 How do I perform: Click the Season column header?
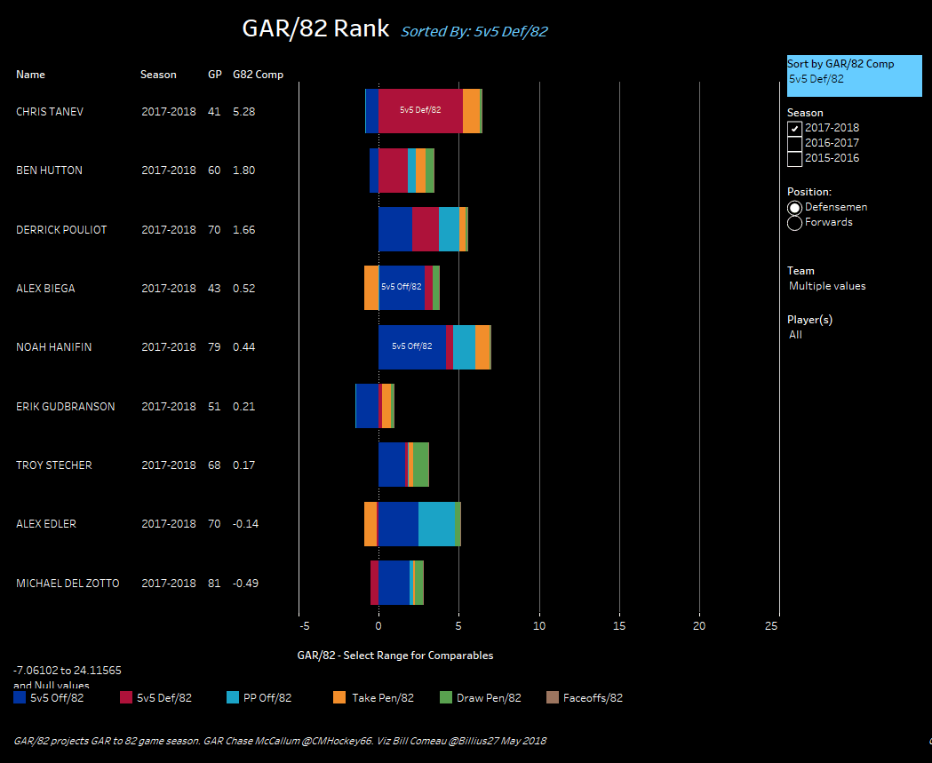pyautogui.click(x=158, y=75)
